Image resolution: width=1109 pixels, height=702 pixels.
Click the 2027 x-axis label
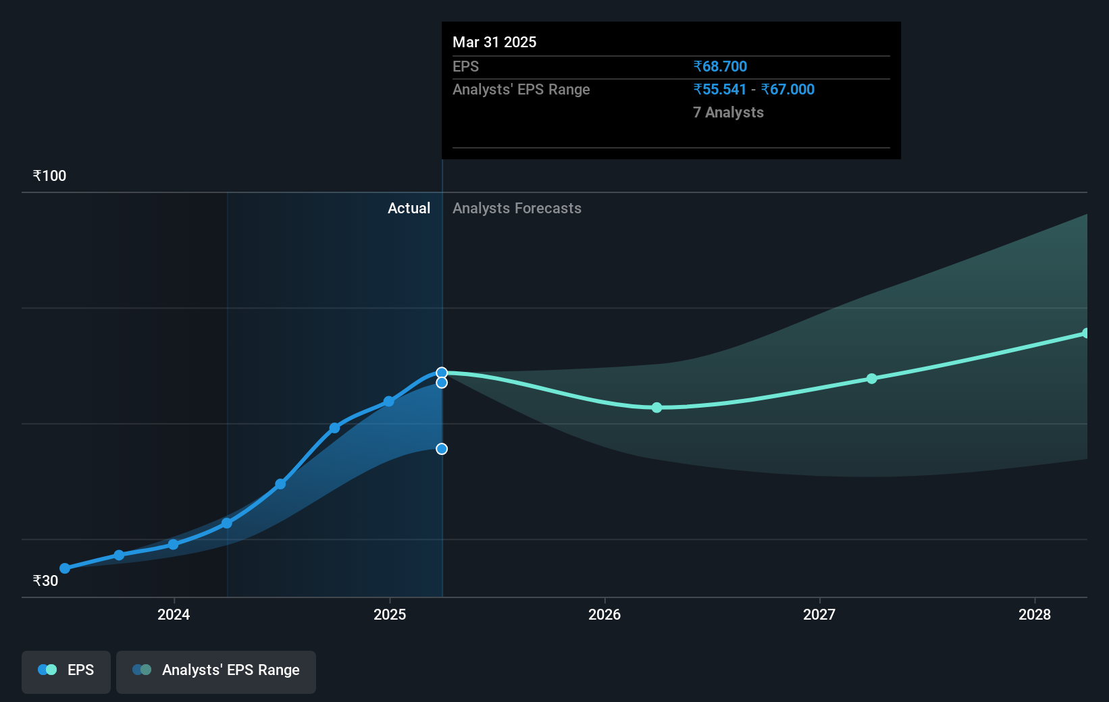pyautogui.click(x=819, y=614)
